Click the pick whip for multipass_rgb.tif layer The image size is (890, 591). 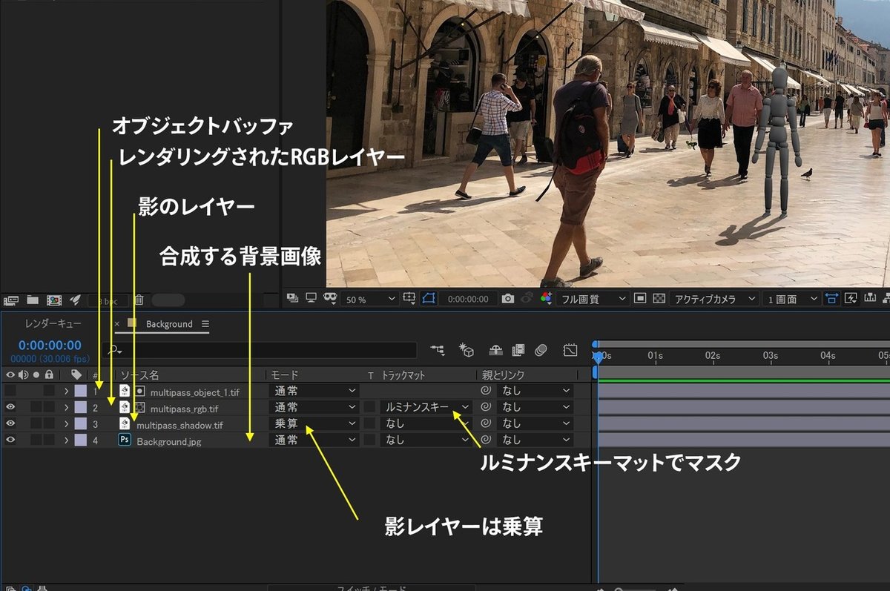pos(487,407)
